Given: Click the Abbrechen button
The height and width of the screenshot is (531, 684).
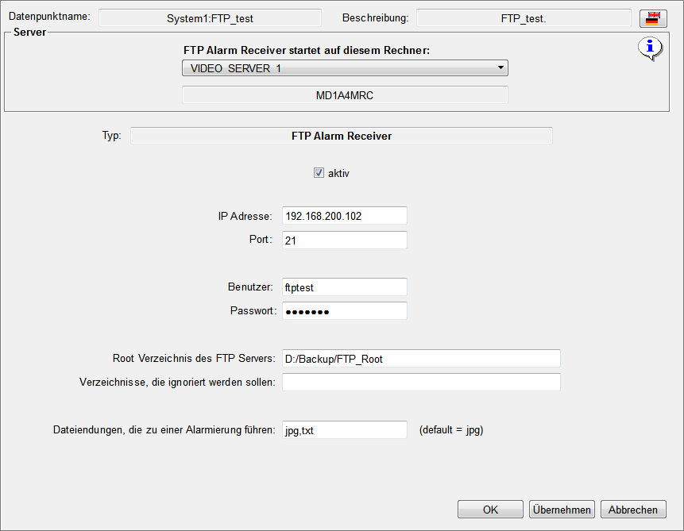Looking at the screenshot, I should coord(633,510).
